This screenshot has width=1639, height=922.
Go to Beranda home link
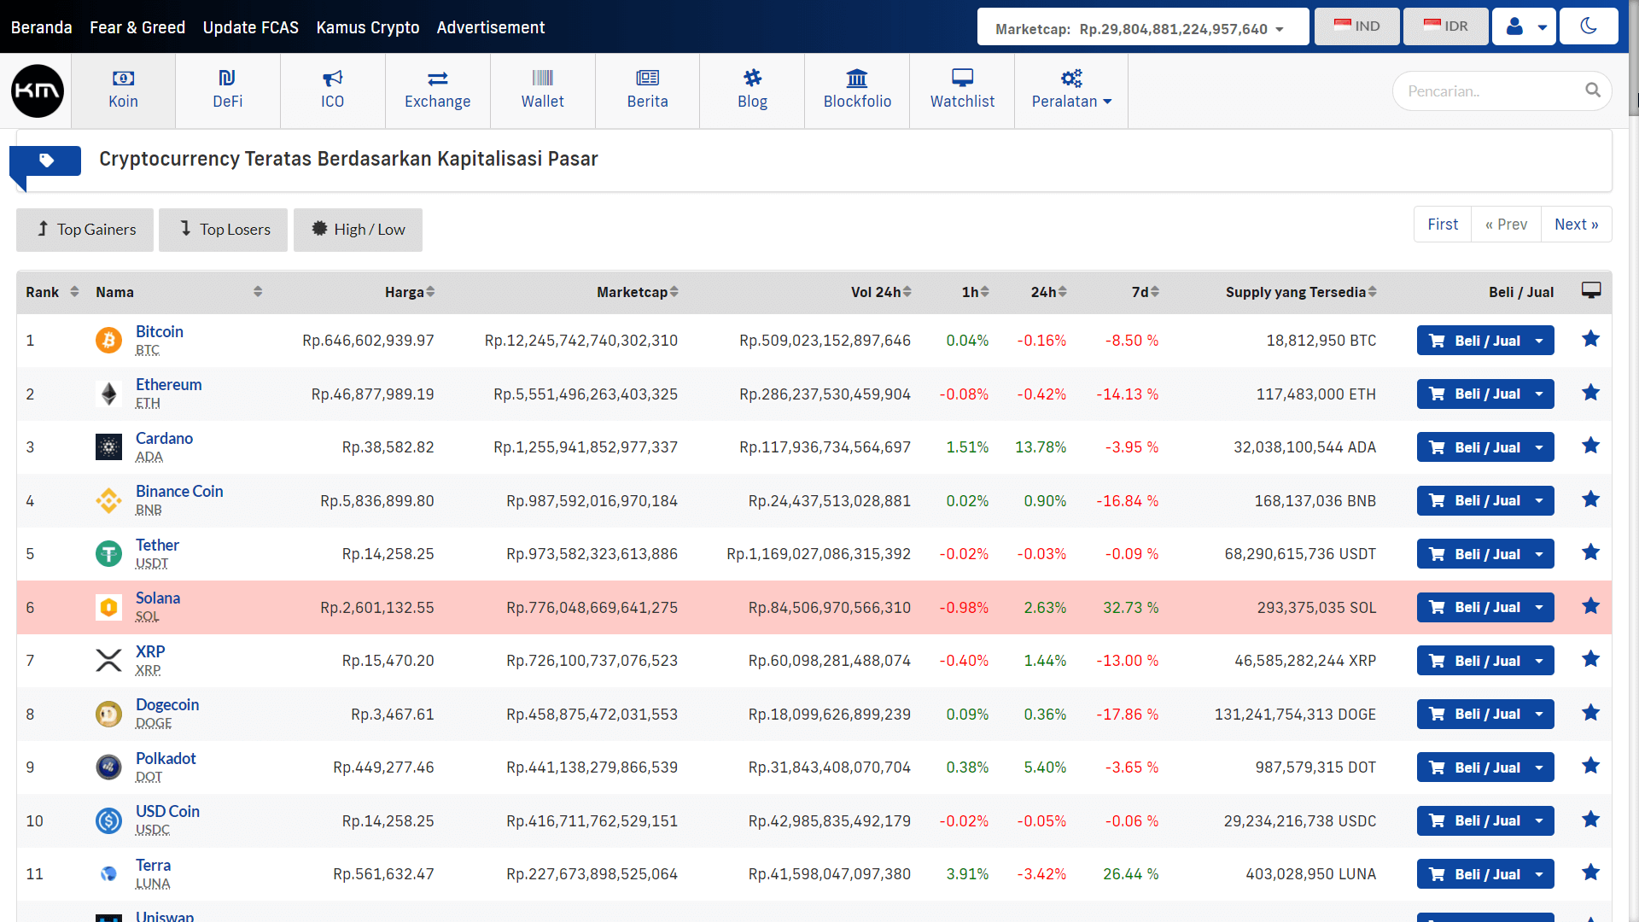42,27
